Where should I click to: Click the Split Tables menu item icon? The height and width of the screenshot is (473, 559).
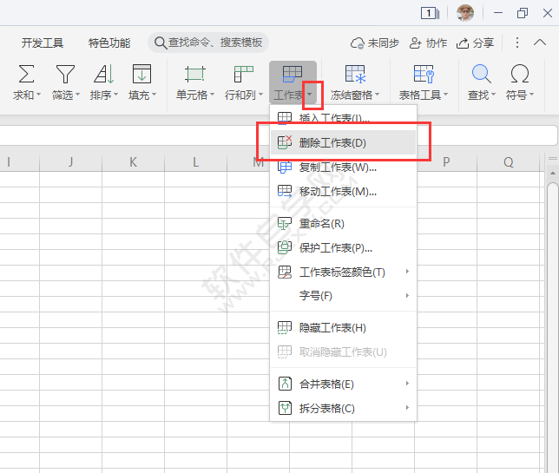pos(285,408)
